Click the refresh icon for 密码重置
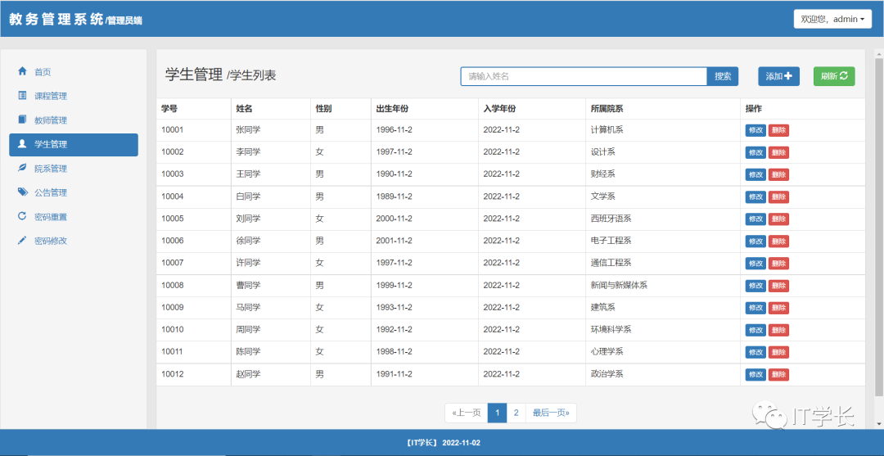The image size is (884, 456). (x=23, y=216)
